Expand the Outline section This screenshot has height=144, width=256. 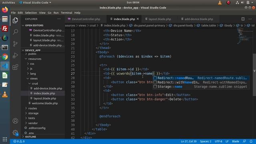30,137
